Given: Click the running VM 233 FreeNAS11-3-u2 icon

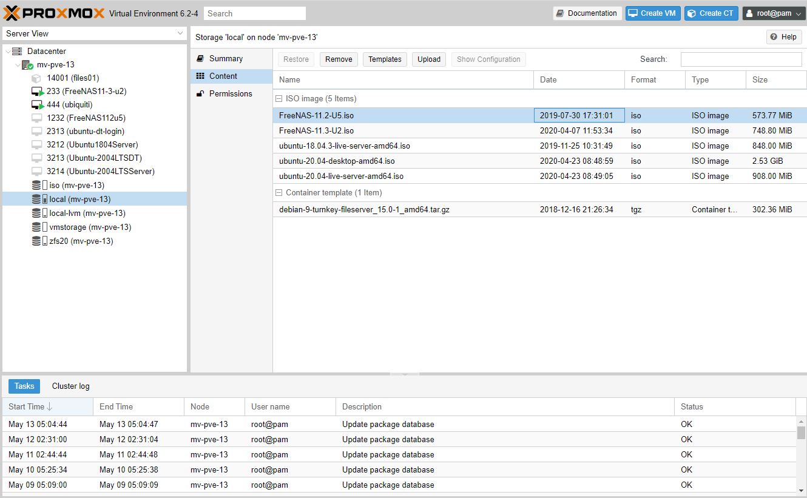Looking at the screenshot, I should coord(38,92).
